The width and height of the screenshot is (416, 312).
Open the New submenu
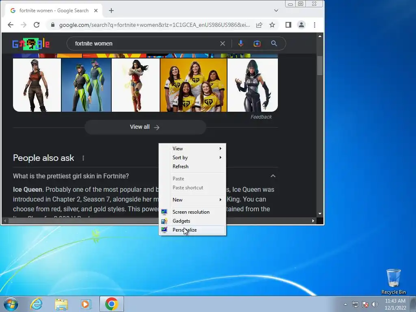[192, 200]
